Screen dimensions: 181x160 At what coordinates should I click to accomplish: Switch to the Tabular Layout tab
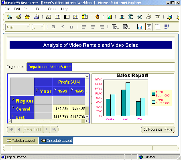(x=21, y=140)
